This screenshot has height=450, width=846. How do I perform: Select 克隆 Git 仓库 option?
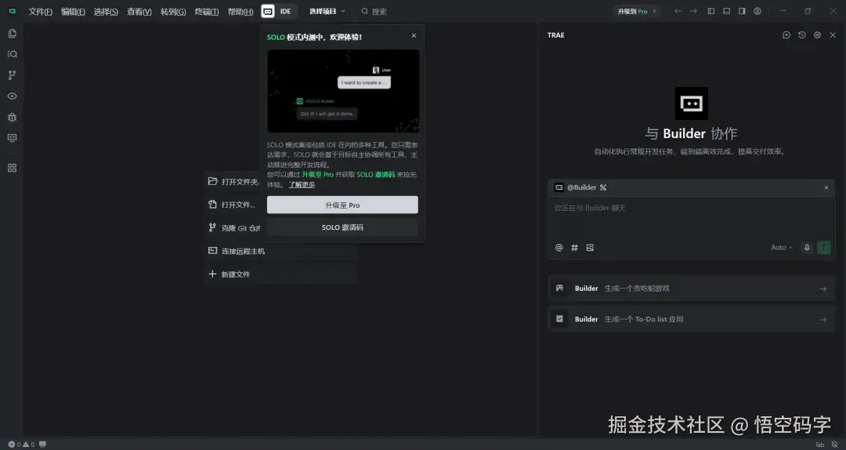(x=233, y=228)
